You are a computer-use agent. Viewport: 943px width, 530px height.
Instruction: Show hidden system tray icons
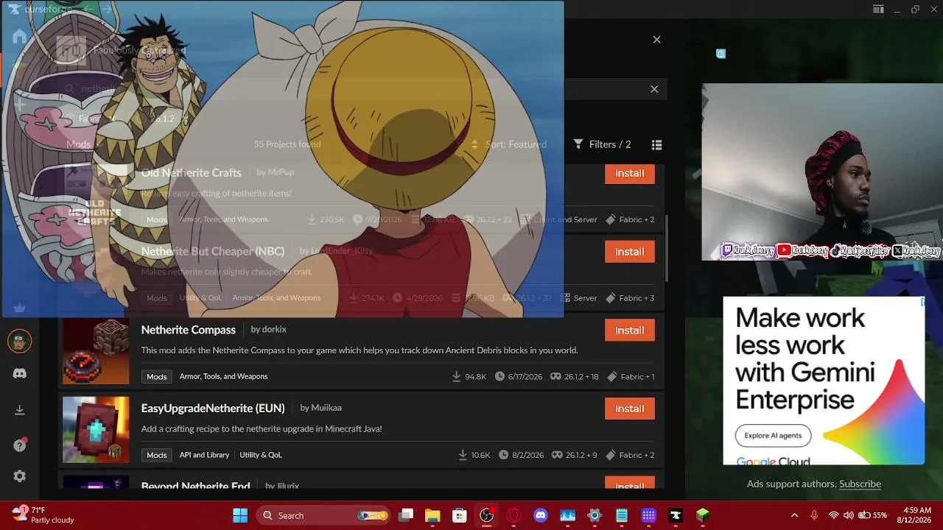[x=794, y=515]
